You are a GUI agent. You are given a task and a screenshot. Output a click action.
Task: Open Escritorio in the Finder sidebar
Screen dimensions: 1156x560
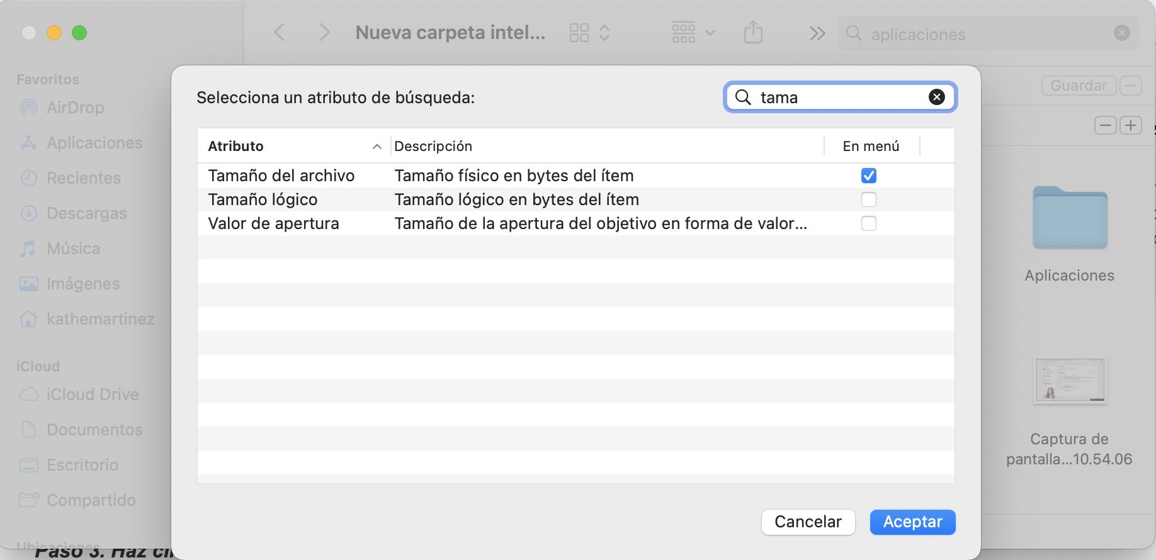point(69,465)
